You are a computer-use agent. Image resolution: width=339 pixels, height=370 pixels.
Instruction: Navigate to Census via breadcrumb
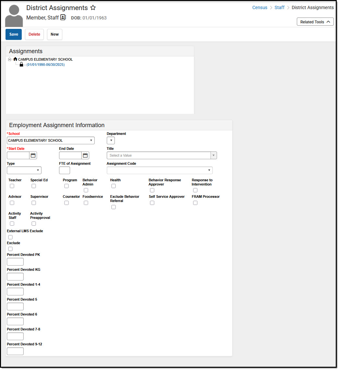tap(260, 7)
